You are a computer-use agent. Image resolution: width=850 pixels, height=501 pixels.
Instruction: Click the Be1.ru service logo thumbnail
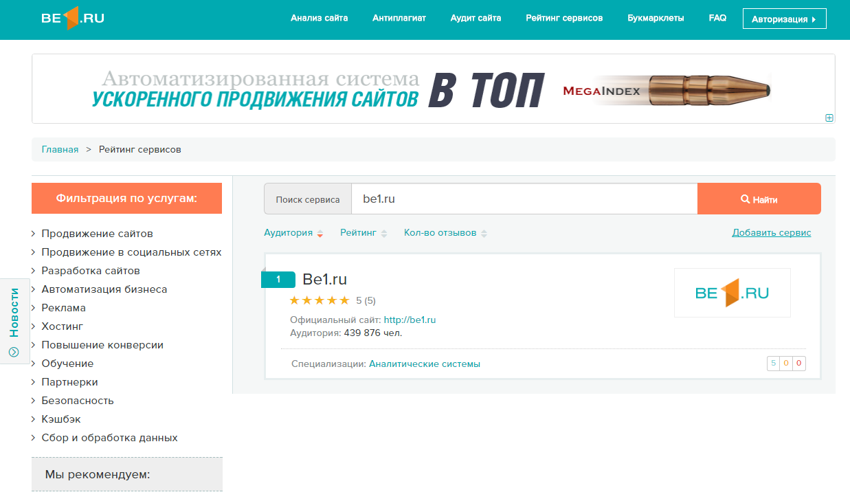coord(732,293)
